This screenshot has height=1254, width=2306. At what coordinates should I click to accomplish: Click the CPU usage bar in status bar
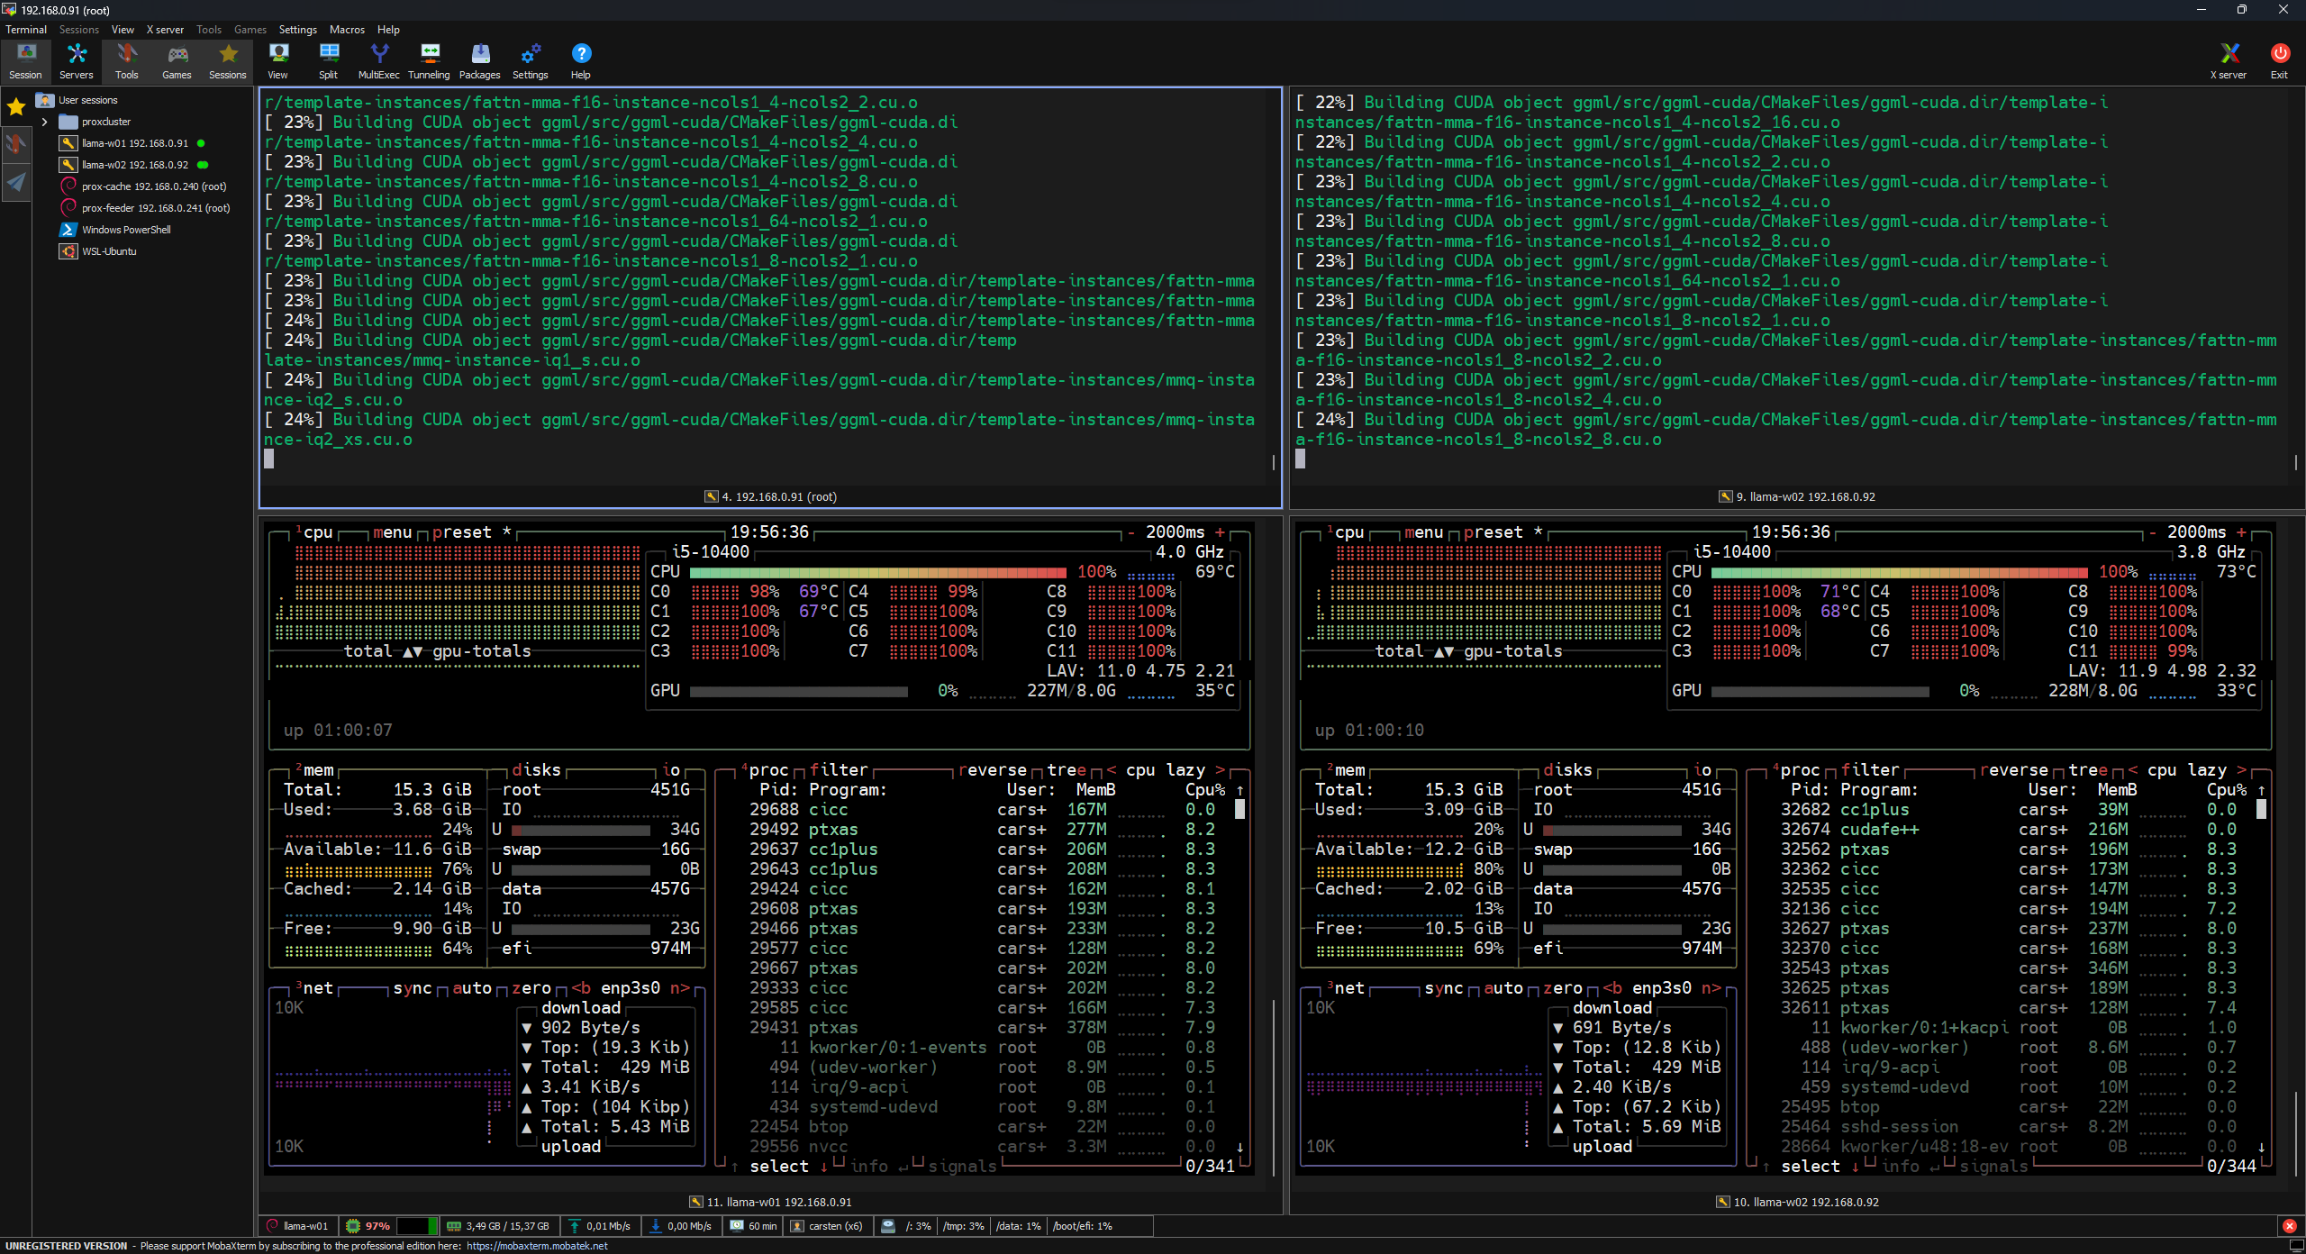(x=415, y=1226)
